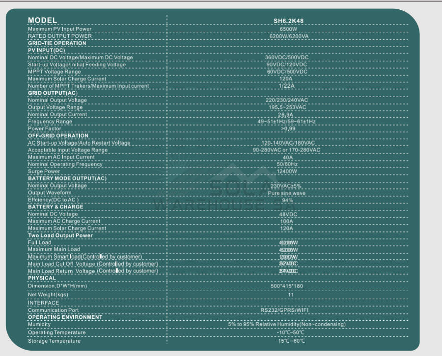Select the 360VDC/500VDC voltage value
This screenshot has width=442, height=356.
(287, 57)
